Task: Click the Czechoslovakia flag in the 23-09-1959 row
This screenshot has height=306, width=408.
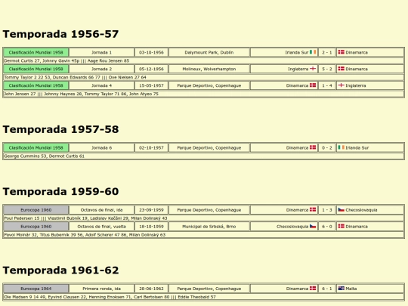Action: point(341,210)
